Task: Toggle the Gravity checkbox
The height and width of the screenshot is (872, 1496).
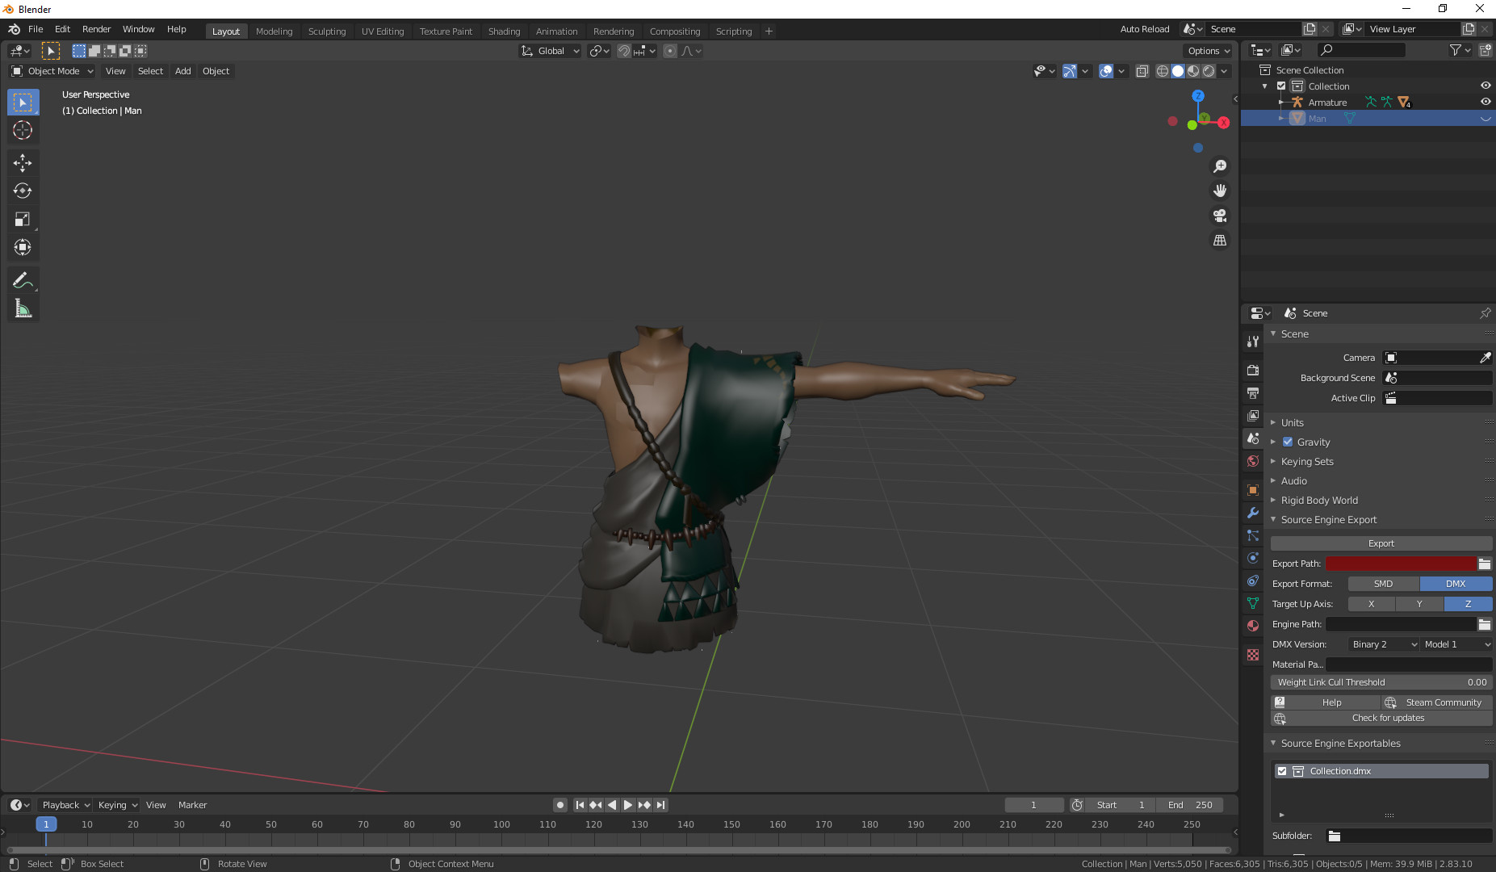Action: point(1288,442)
